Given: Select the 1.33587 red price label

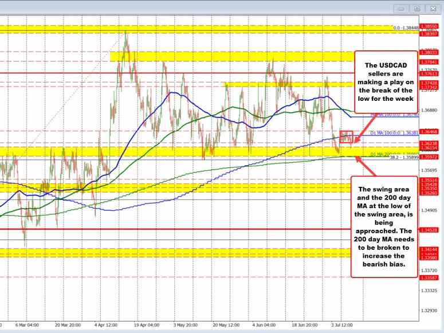Looking at the screenshot, I should pyautogui.click(x=429, y=278).
